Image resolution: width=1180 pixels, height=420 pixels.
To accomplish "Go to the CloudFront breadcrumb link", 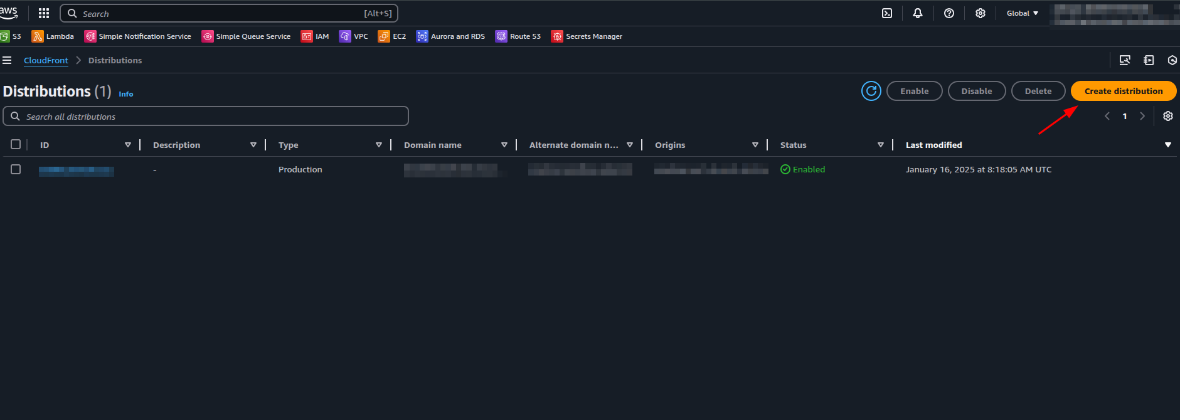I will point(46,60).
